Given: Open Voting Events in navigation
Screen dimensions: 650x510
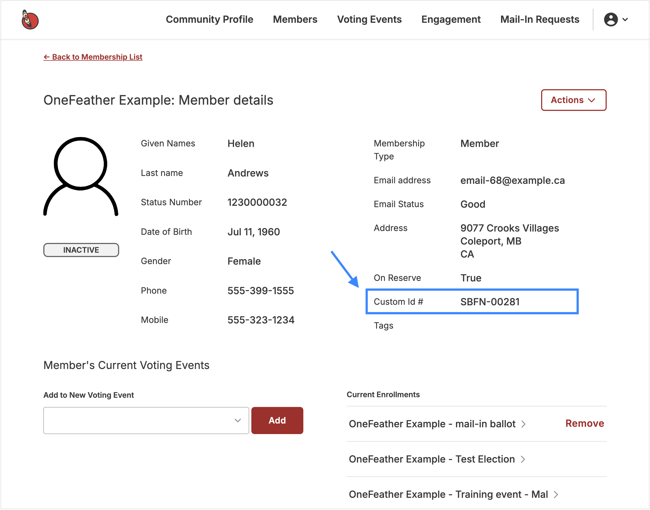Looking at the screenshot, I should (369, 20).
